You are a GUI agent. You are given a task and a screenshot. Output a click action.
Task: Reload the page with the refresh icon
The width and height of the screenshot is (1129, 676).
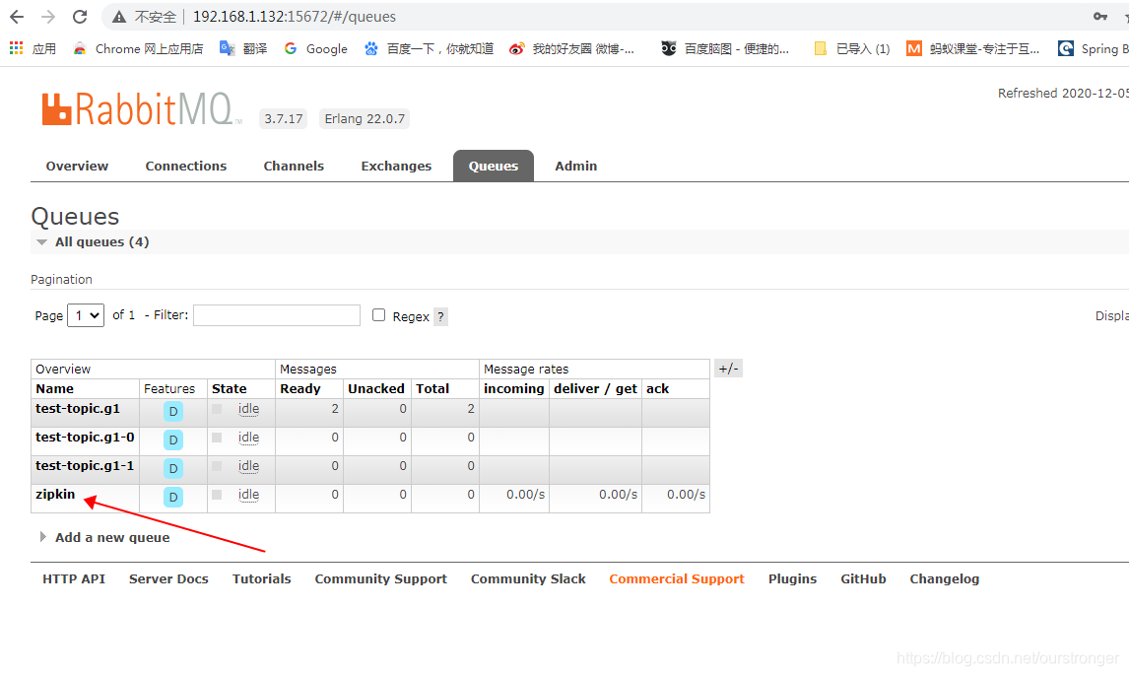(80, 17)
